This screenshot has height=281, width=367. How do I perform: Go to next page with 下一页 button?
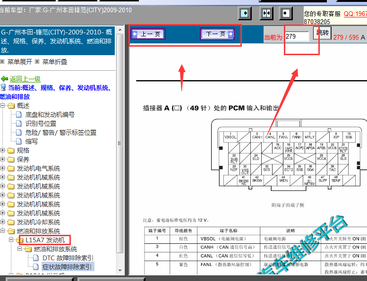pyautogui.click(x=217, y=34)
